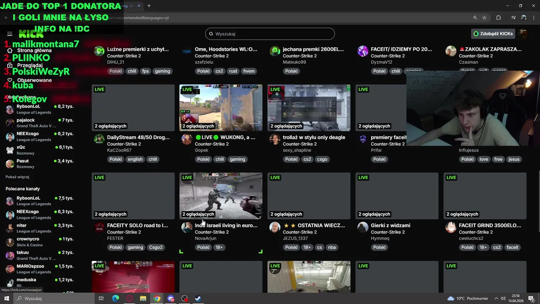540x304 pixels.
Task: Open crownycro Slots & Casino channel
Action: pyautogui.click(x=40, y=242)
